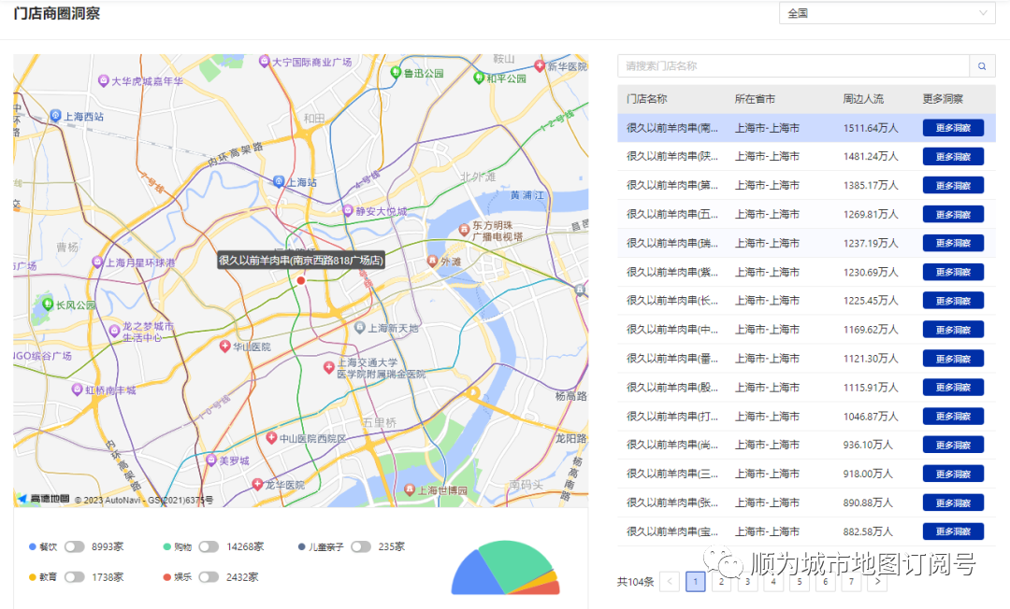Click the 中山医院西院区 marker

click(271, 437)
